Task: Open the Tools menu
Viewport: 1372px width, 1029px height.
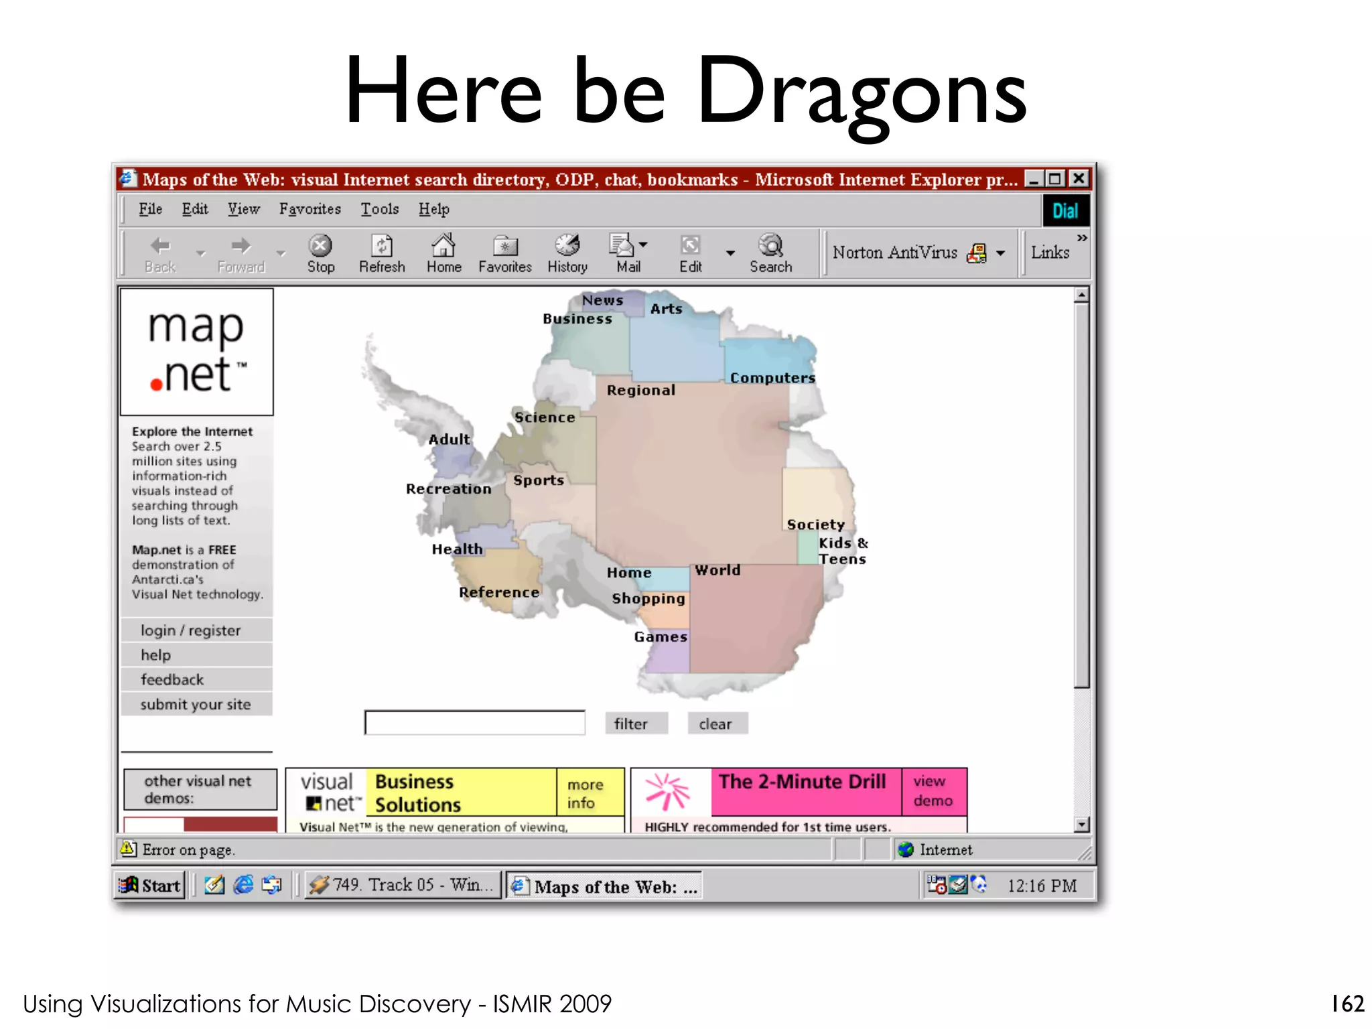Action: click(x=380, y=209)
